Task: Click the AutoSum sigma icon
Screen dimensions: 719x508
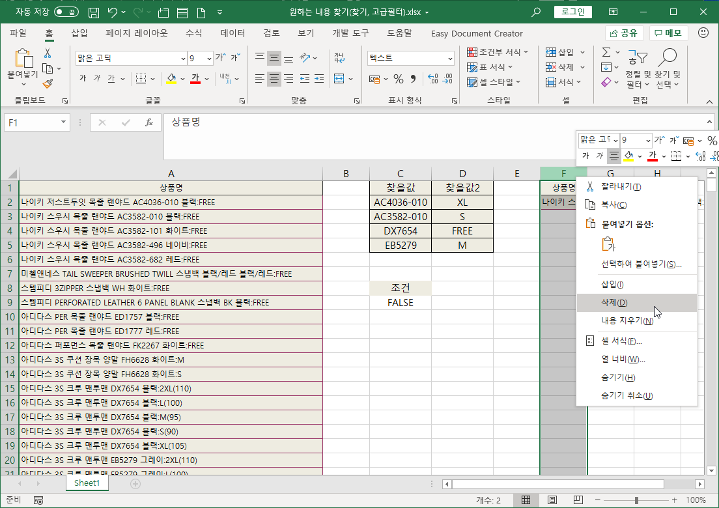Action: point(606,52)
